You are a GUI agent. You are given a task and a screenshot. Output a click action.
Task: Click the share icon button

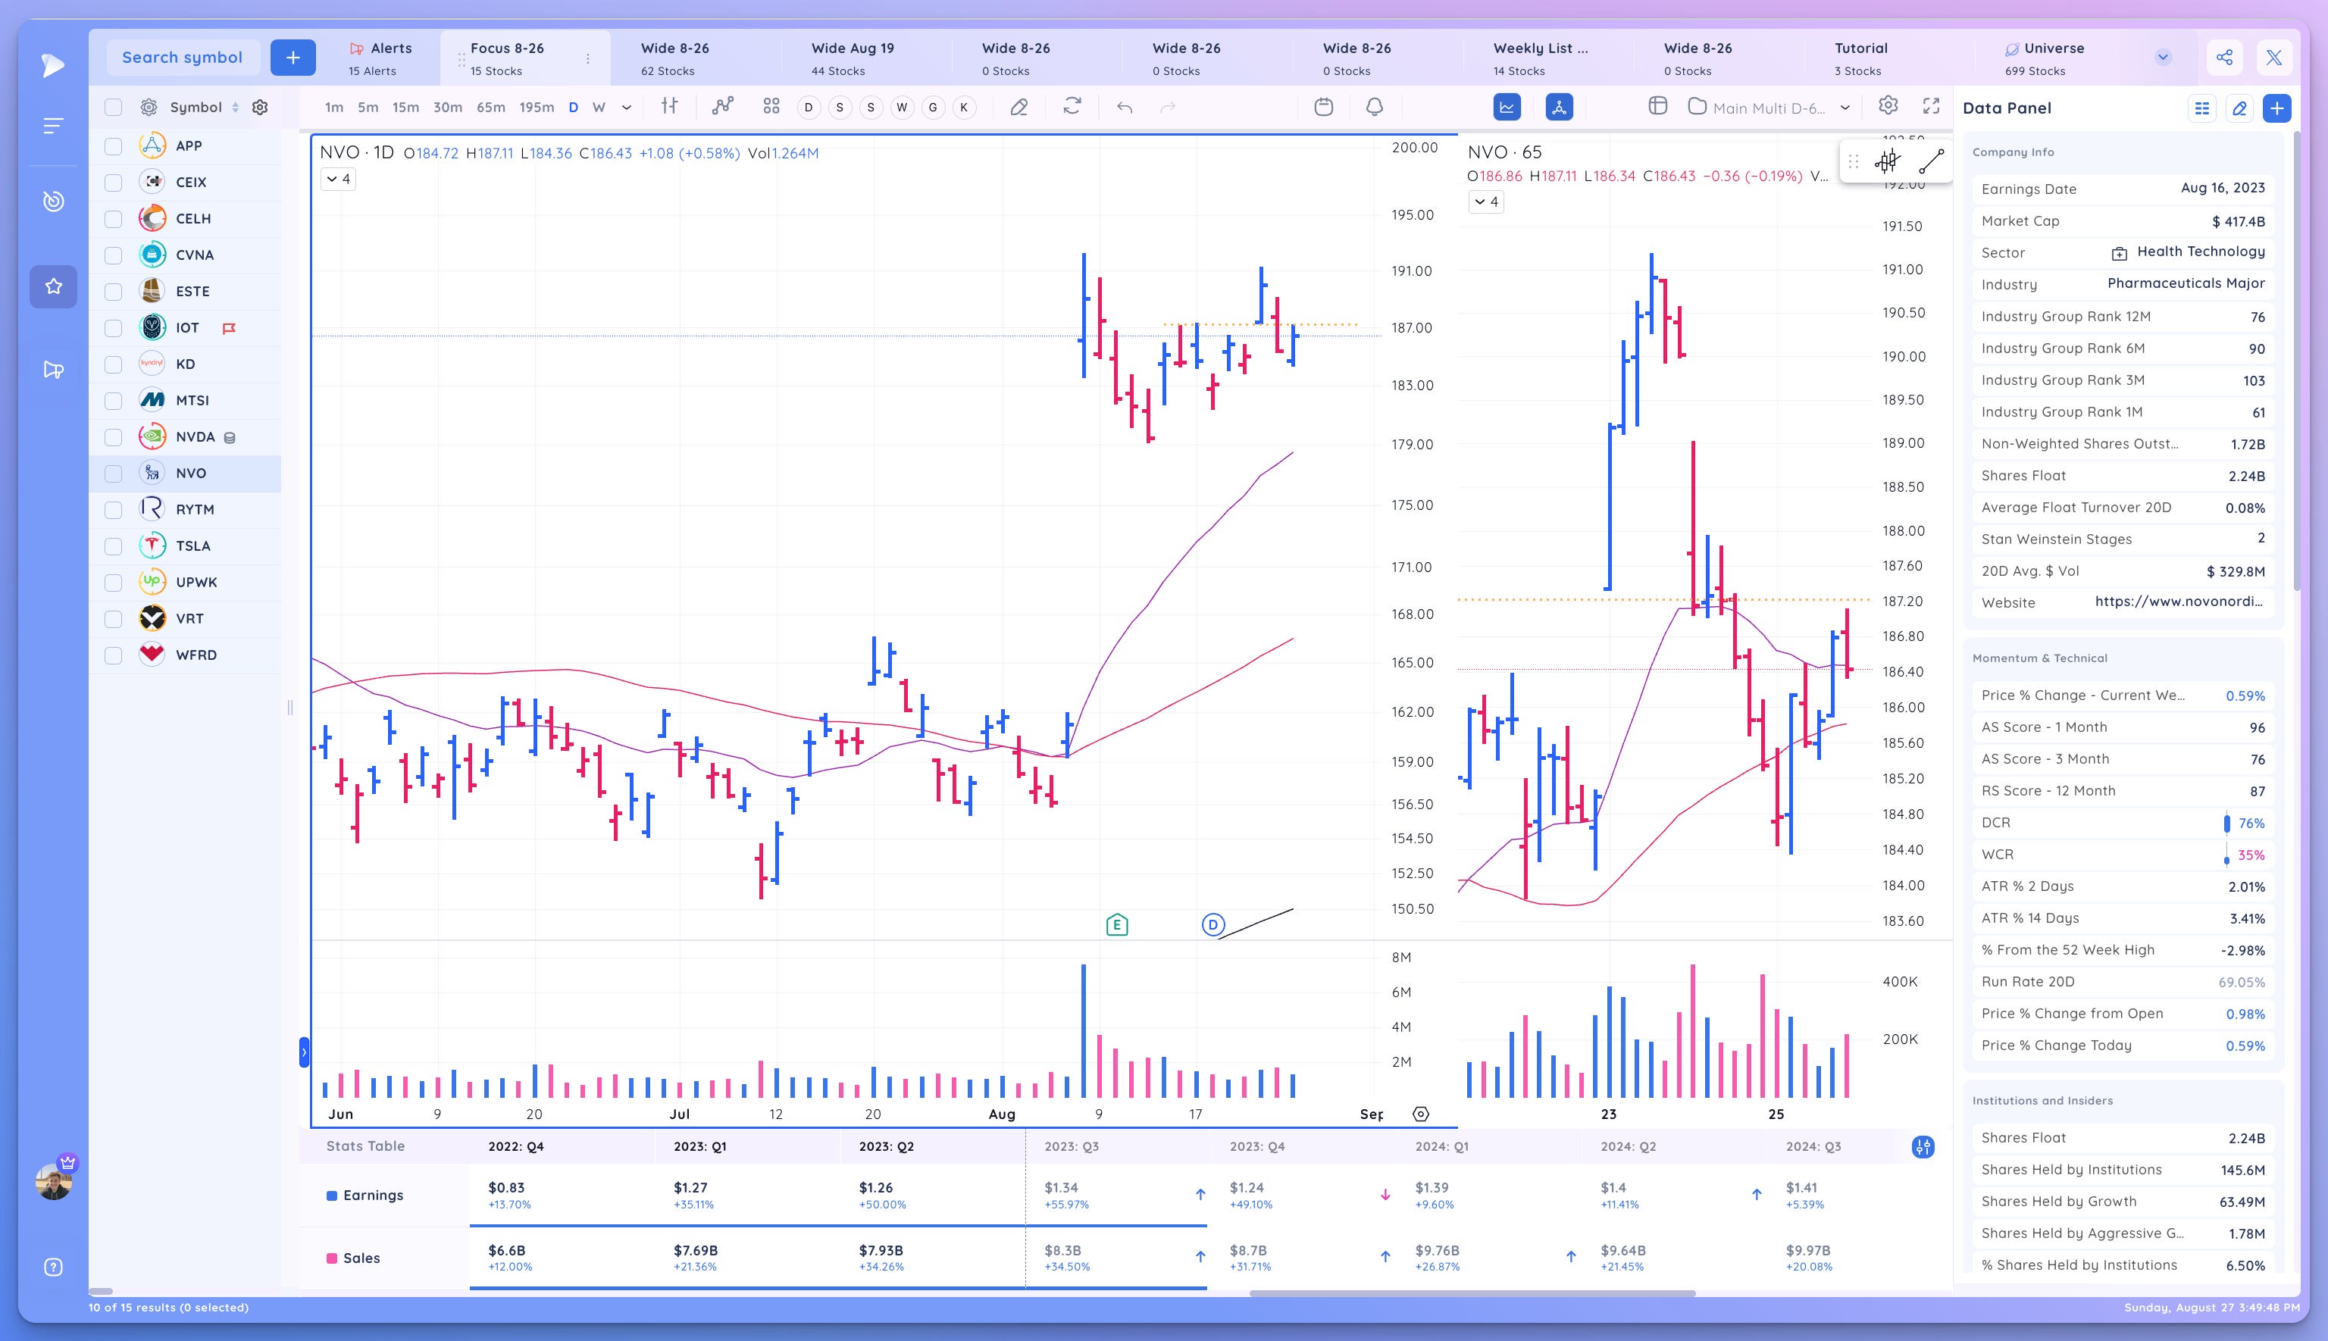[x=2225, y=57]
